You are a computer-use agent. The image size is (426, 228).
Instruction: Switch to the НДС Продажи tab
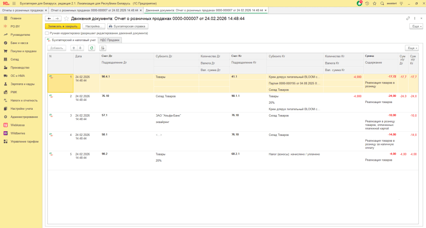[x=110, y=40]
